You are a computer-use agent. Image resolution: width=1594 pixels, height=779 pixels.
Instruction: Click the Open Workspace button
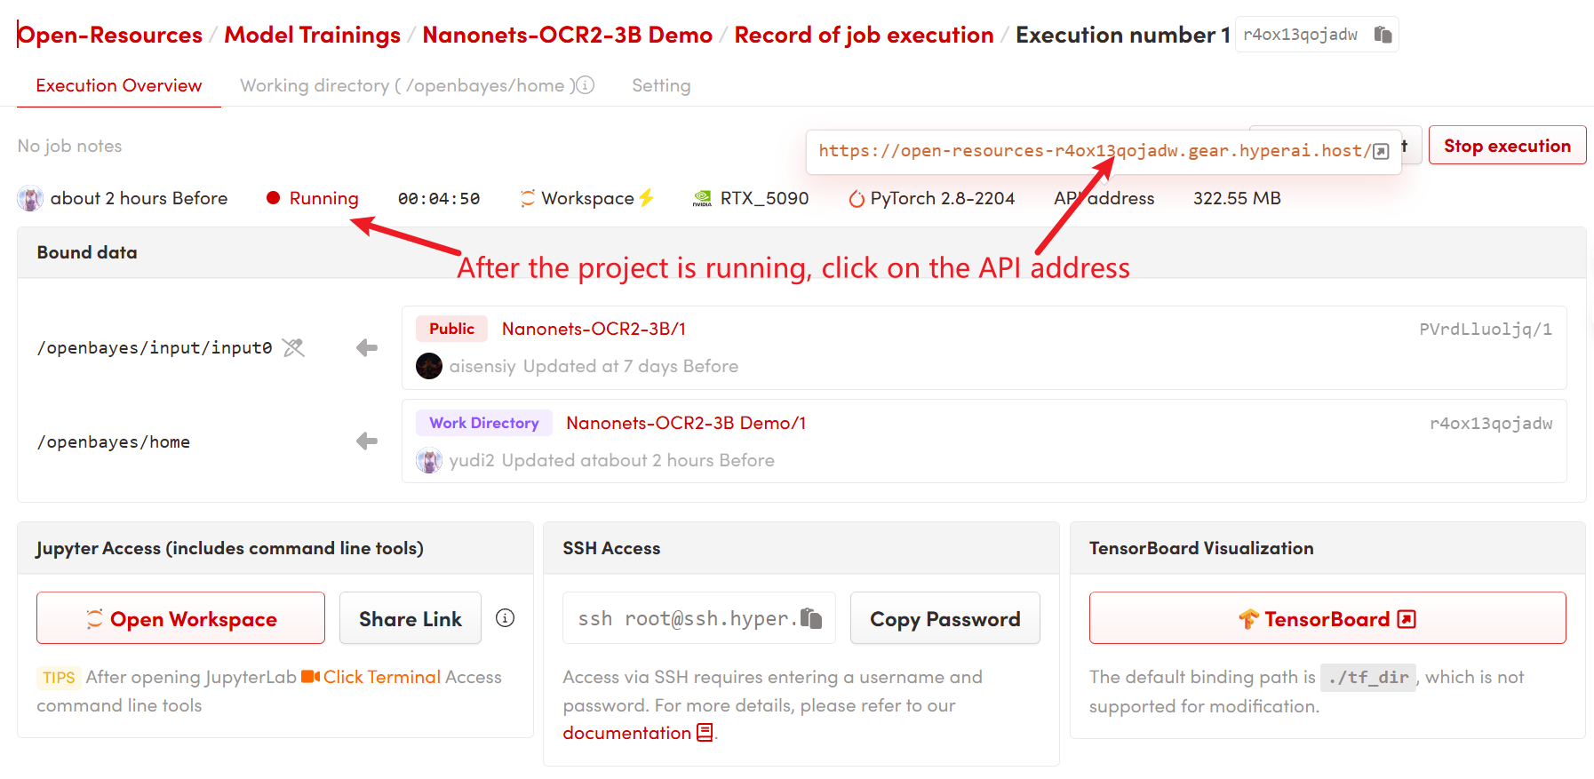[x=180, y=618]
